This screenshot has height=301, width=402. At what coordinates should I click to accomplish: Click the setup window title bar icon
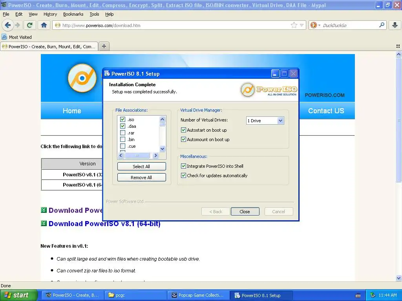click(107, 74)
